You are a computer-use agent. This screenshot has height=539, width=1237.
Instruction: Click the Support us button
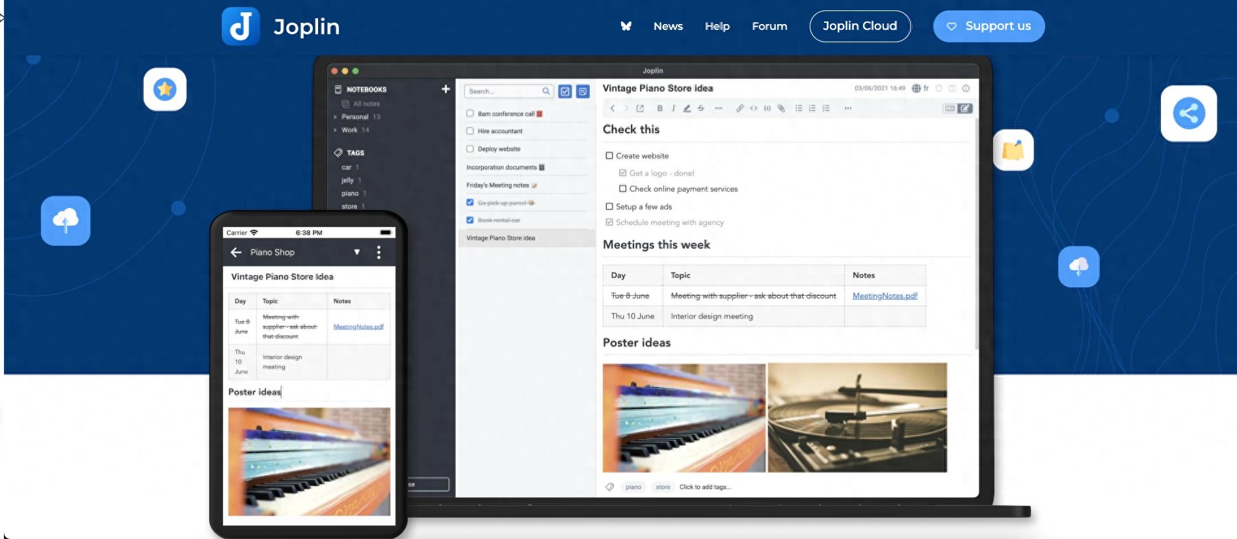click(989, 26)
